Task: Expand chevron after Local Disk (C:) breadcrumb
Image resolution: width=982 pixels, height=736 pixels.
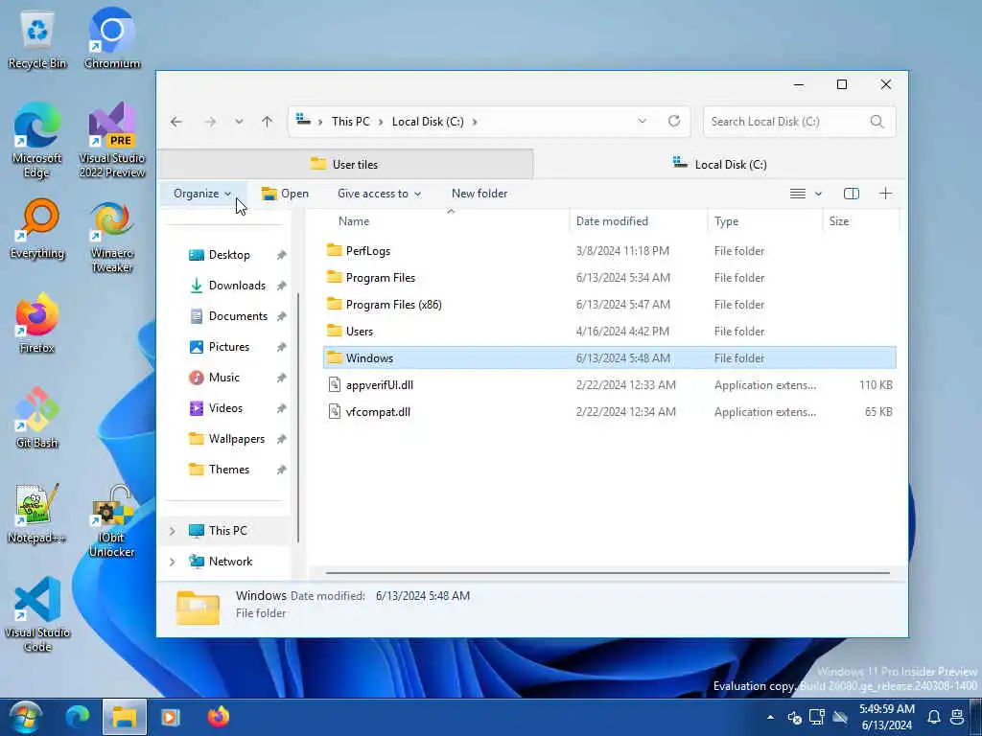Action: click(475, 122)
